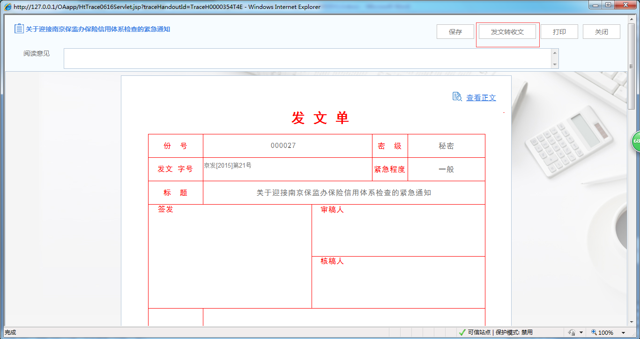Click the document icon beside the notice title

point(19,28)
